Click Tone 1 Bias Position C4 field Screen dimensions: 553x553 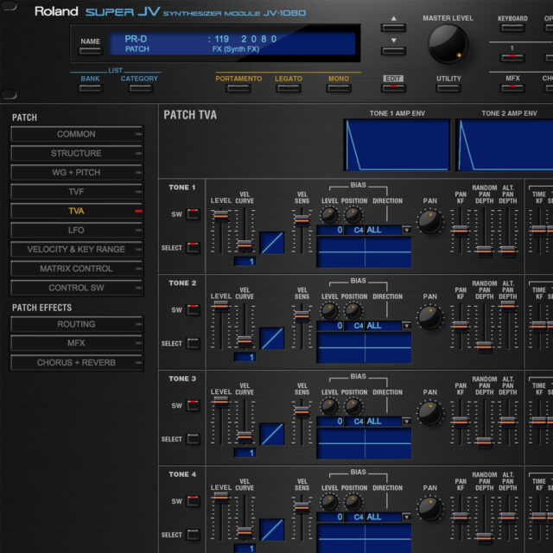click(x=354, y=230)
